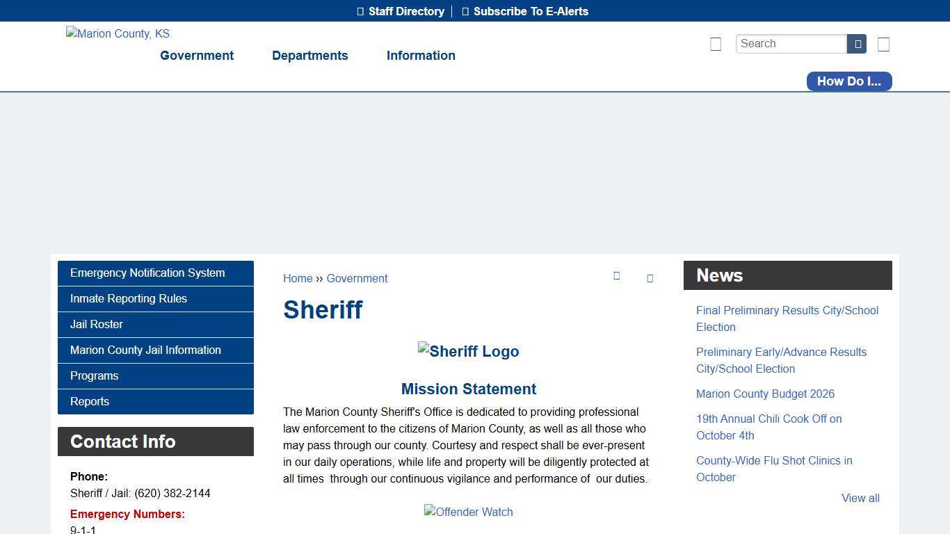
Task: Open the Government menu
Action: (x=197, y=56)
